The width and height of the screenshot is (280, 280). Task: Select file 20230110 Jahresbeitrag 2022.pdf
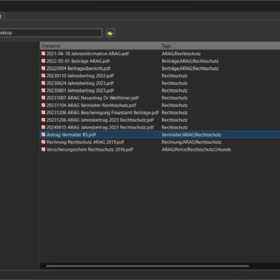80,76
